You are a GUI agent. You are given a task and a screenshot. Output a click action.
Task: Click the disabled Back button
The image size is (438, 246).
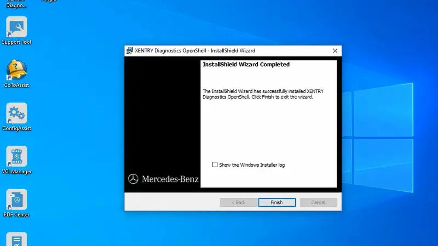tap(238, 202)
